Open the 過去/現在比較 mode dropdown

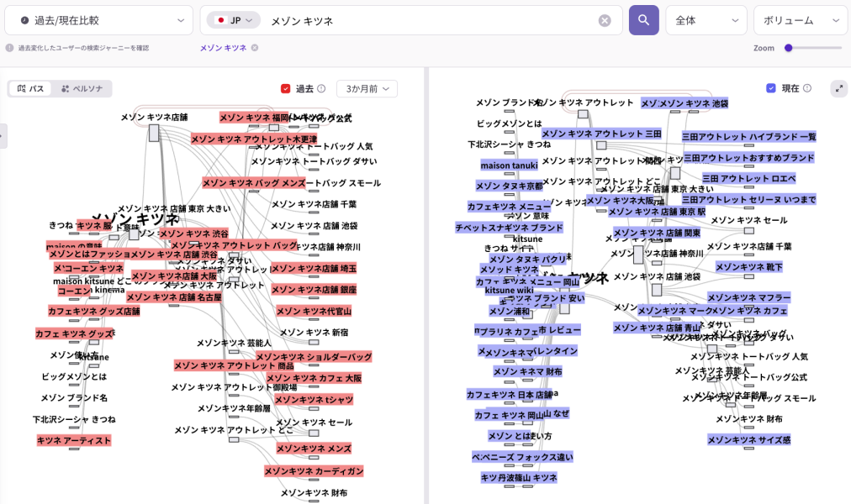coord(99,20)
